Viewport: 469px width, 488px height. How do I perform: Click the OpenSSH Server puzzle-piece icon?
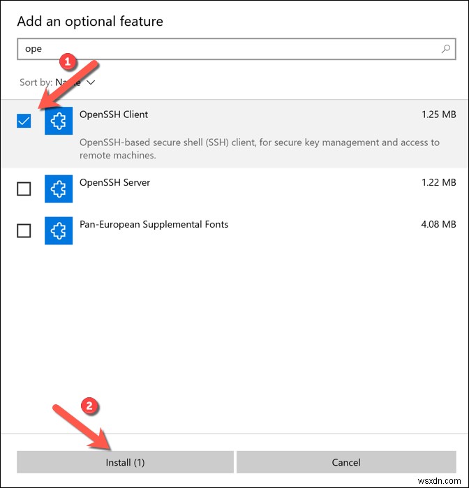coord(59,188)
